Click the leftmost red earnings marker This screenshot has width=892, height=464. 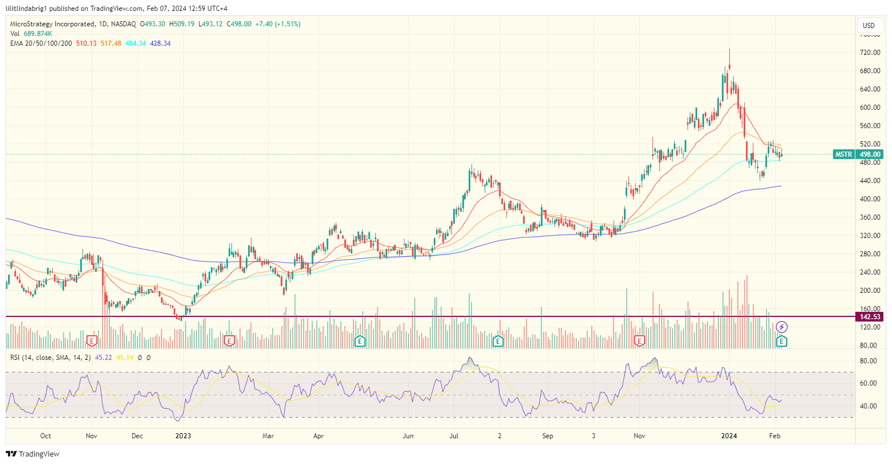91,341
